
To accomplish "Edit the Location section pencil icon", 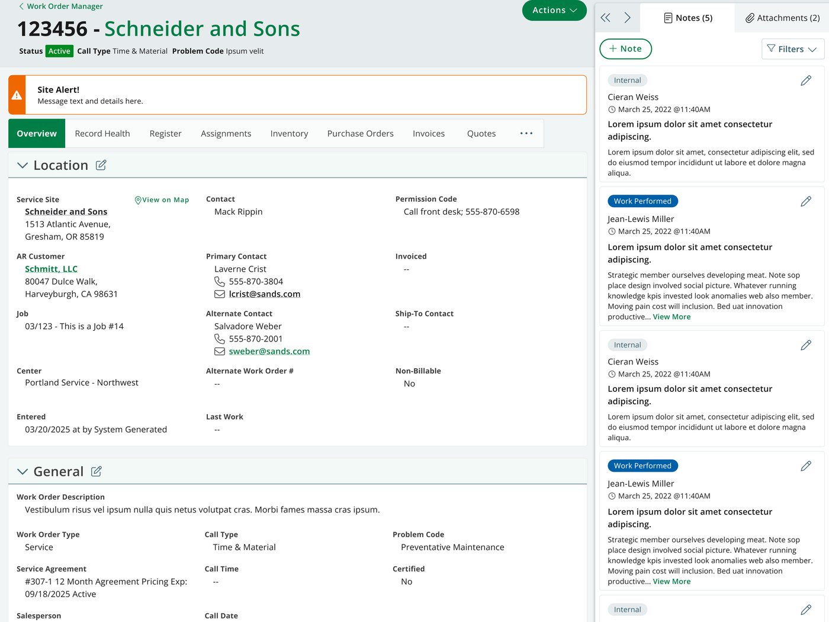I will (101, 165).
